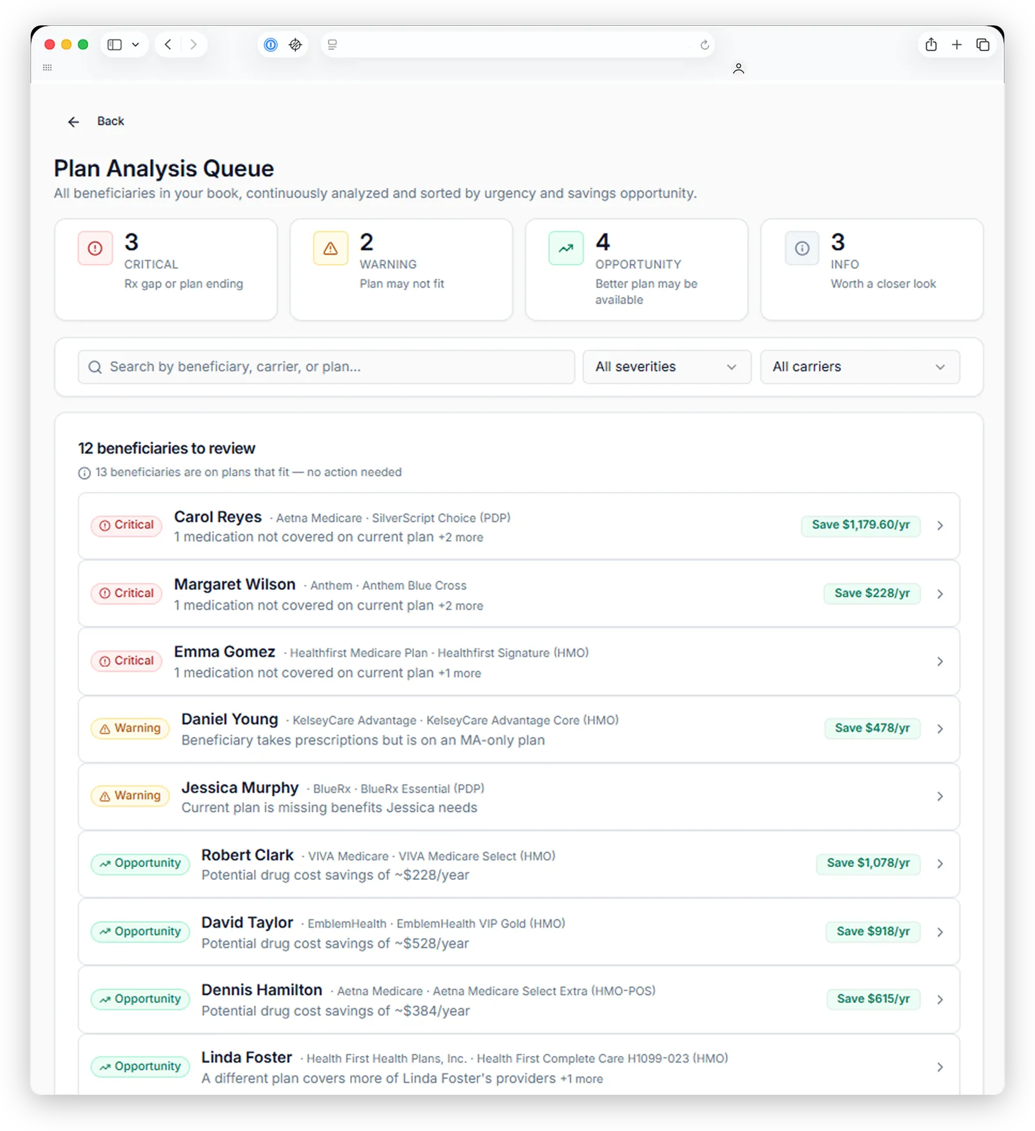The height and width of the screenshot is (1131, 1035).
Task: Click Critical badge on Emma Gomez row
Action: (126, 661)
